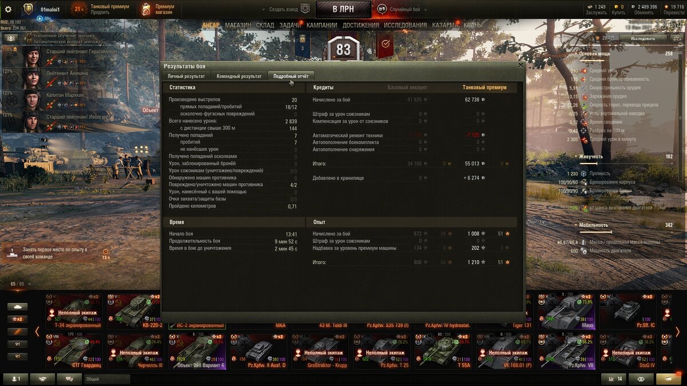Click the Общий chat input field

[x=106, y=379]
